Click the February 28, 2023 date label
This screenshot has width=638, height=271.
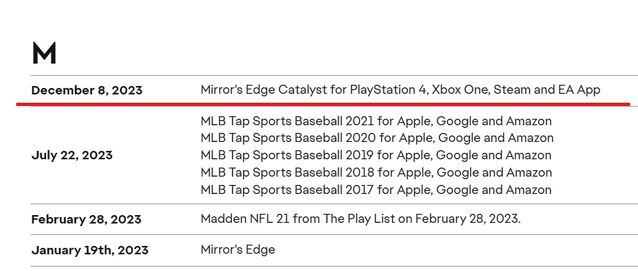pos(86,220)
